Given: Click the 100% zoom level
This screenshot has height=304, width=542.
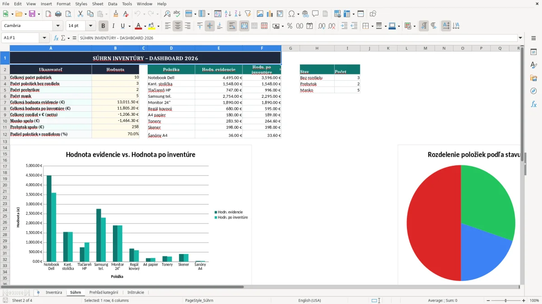Looking at the screenshot, I should pyautogui.click(x=534, y=300).
